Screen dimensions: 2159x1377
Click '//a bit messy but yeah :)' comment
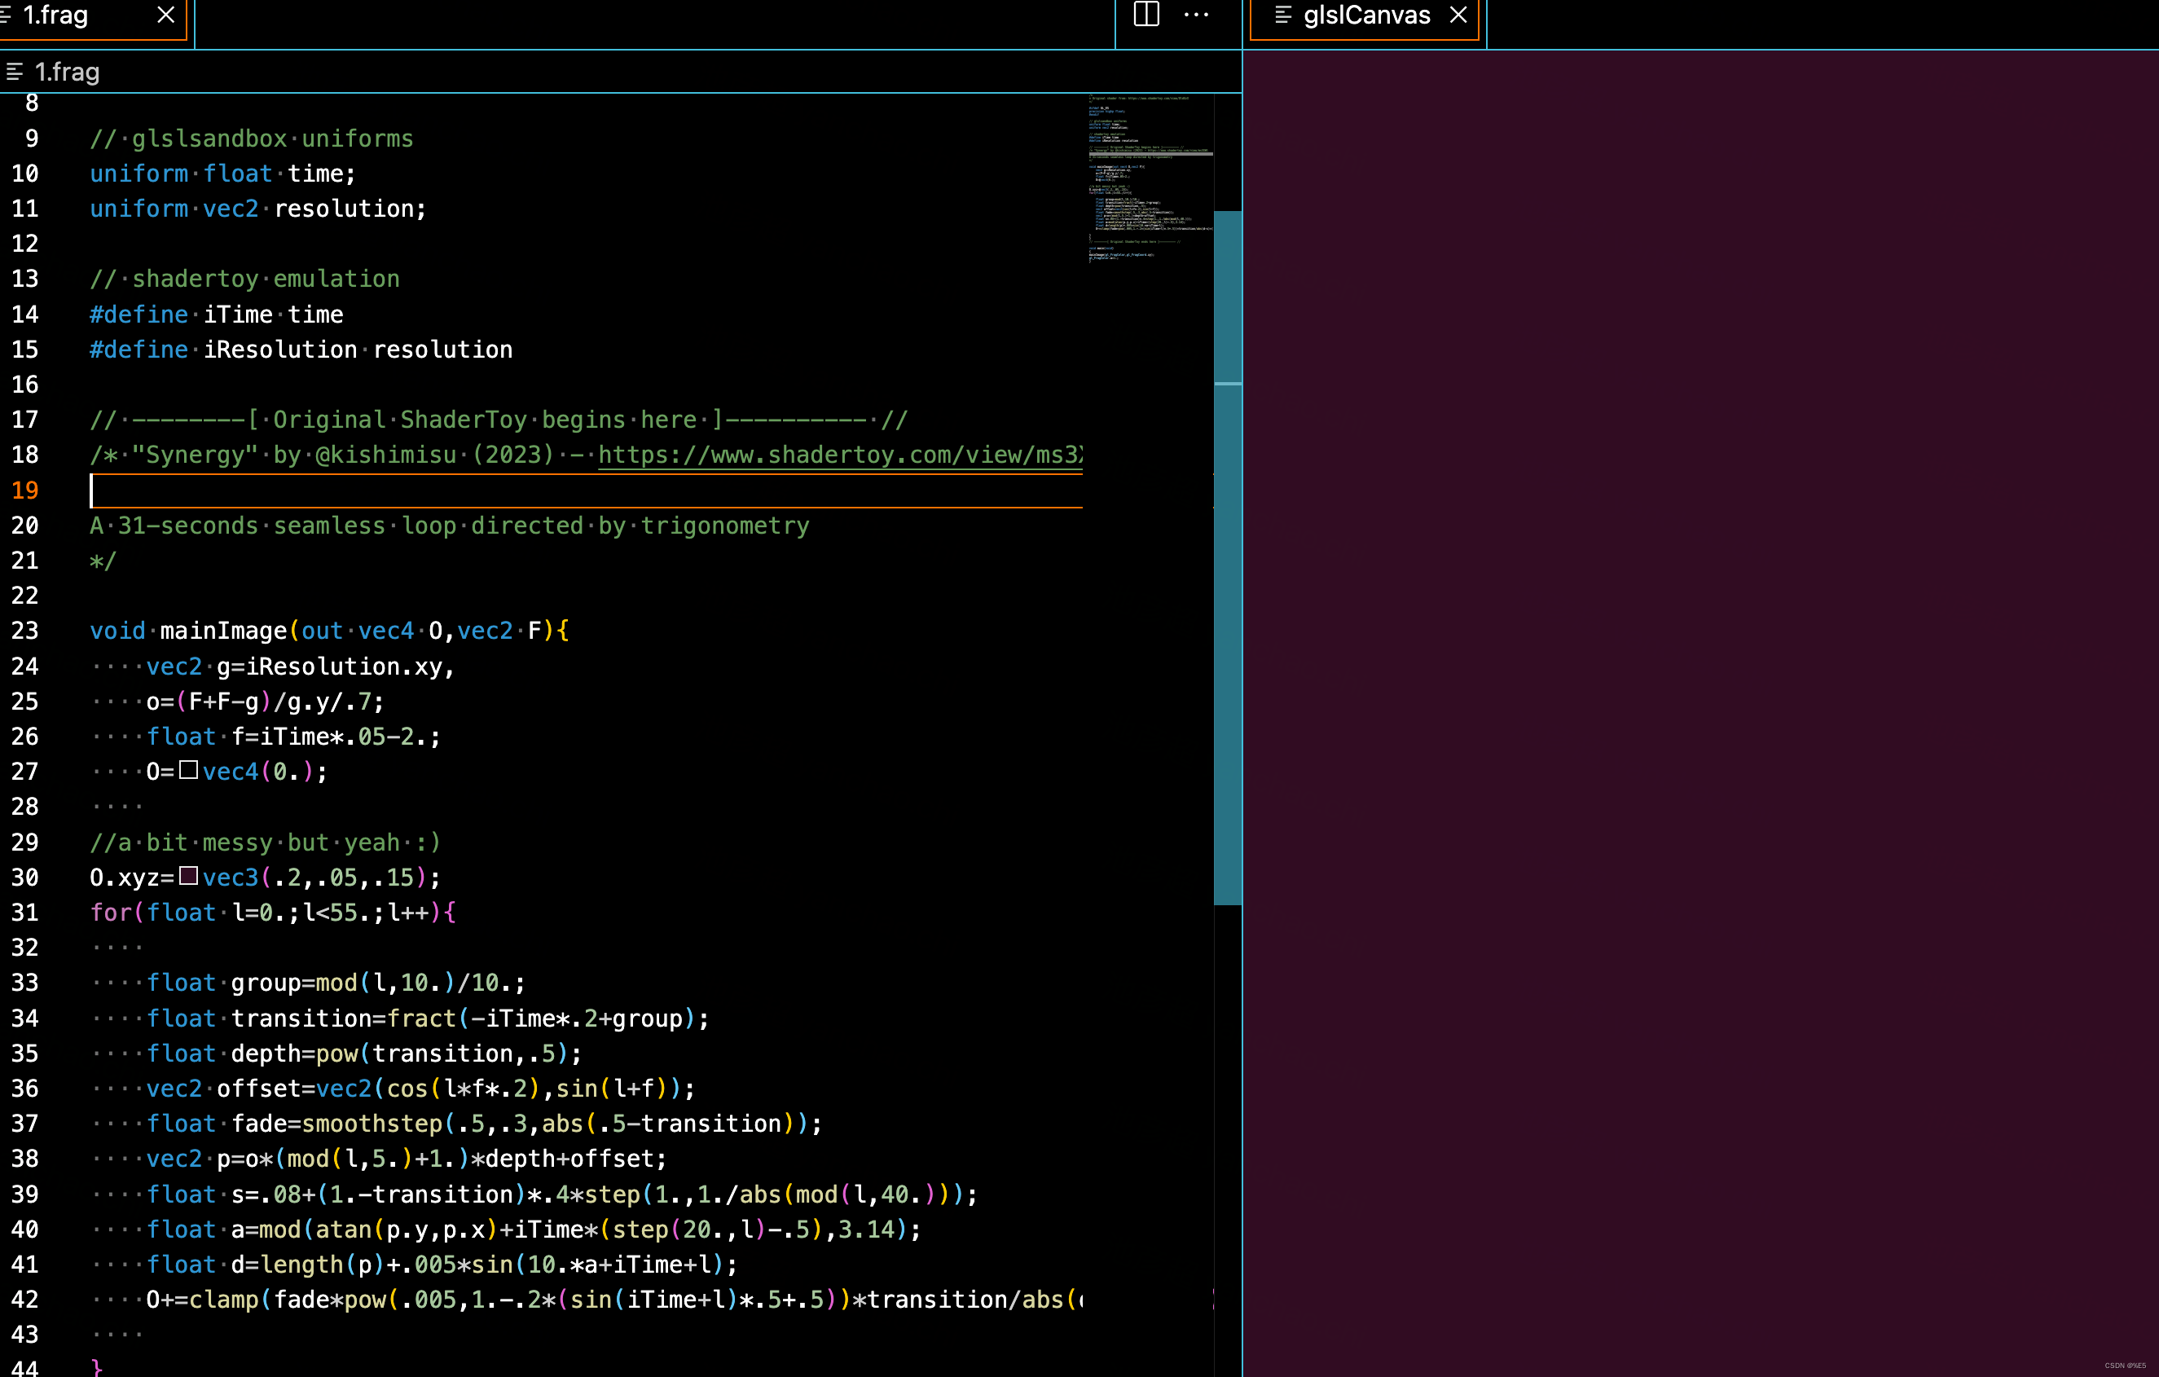coord(266,842)
